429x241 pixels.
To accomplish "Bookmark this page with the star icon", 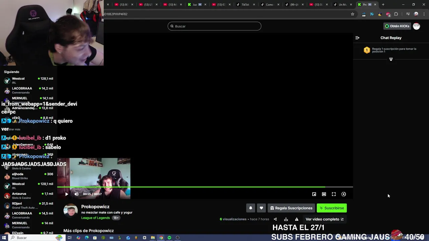I will [353, 14].
